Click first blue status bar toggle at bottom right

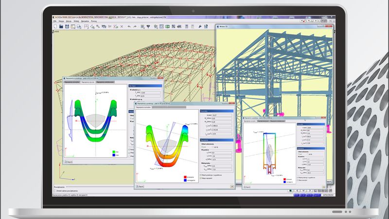[296, 195]
